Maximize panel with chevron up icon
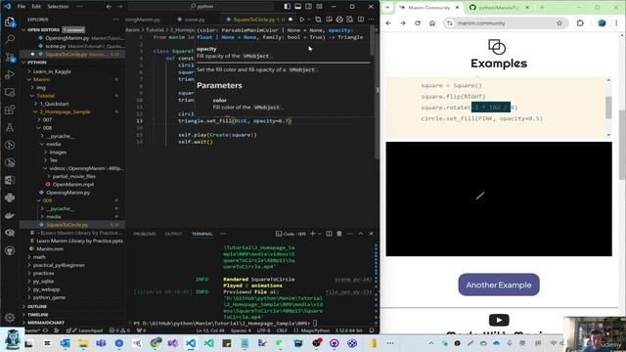626x352 pixels. click(x=361, y=234)
